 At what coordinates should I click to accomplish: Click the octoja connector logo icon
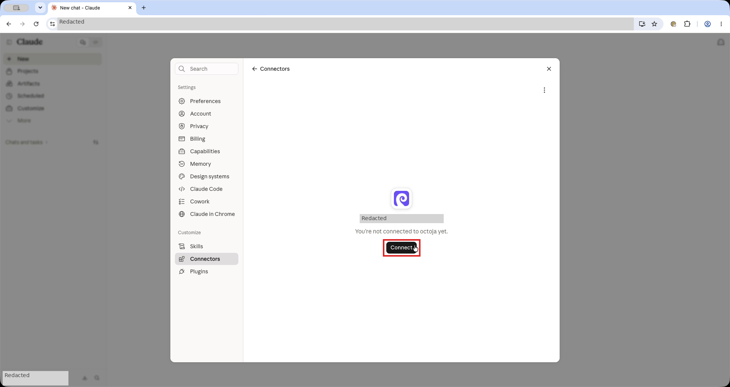[401, 198]
